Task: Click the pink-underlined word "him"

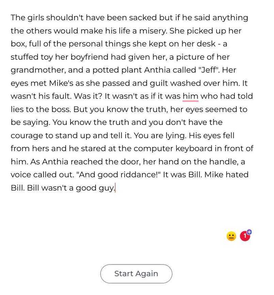Action: pos(191,96)
